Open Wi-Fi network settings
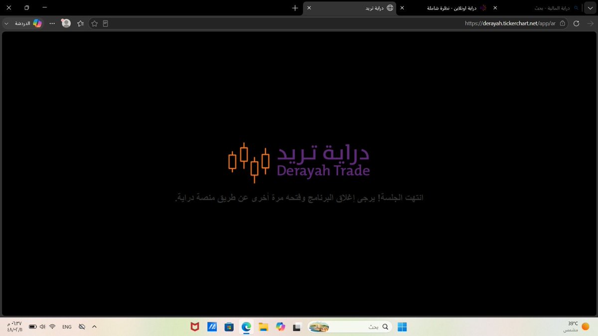The width and height of the screenshot is (598, 336). pyautogui.click(x=52, y=327)
